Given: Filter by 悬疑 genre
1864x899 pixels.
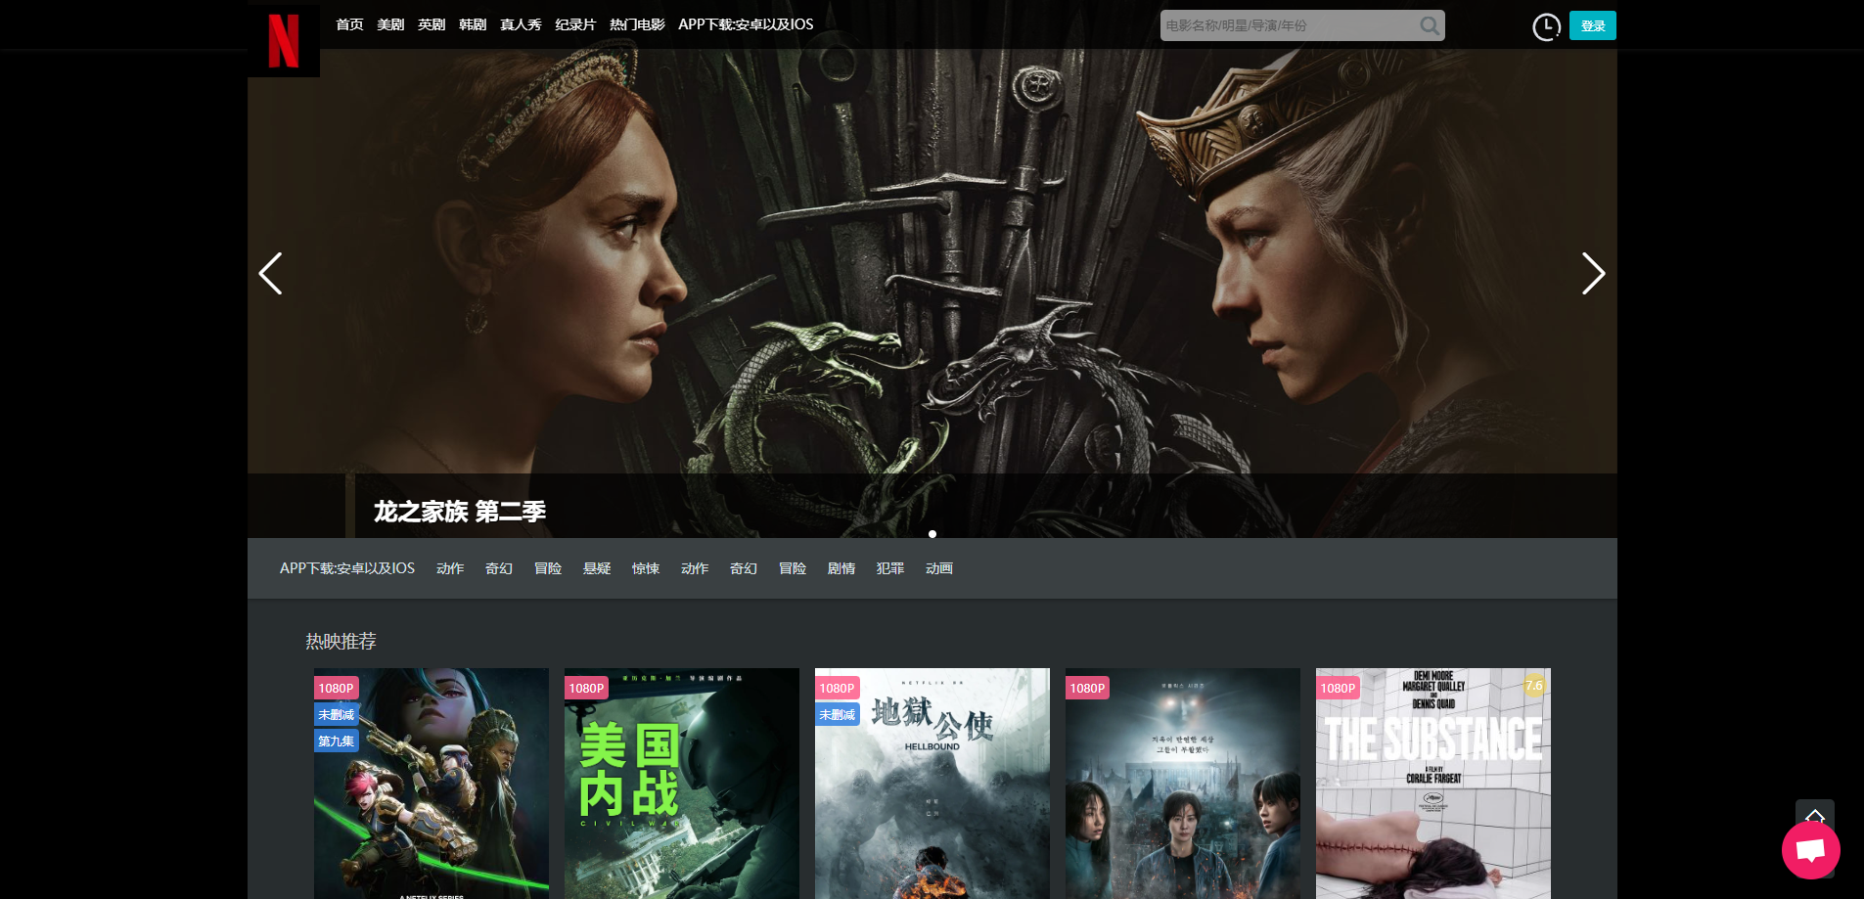Looking at the screenshot, I should (597, 568).
